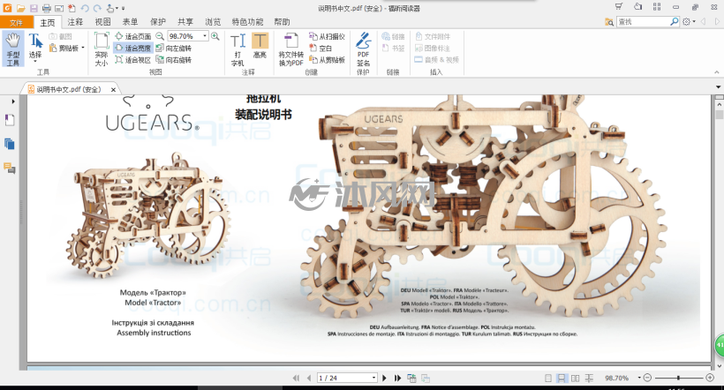
Task: Click the Open folder icon in quick access
Action: coord(20,8)
